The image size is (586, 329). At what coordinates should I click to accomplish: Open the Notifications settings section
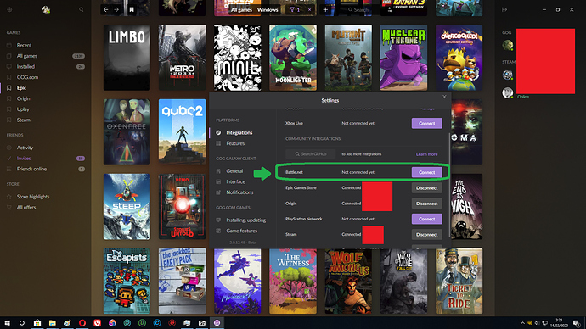coord(239,192)
